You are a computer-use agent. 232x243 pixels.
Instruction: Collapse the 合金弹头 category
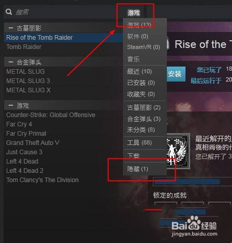pyautogui.click(x=11, y=62)
